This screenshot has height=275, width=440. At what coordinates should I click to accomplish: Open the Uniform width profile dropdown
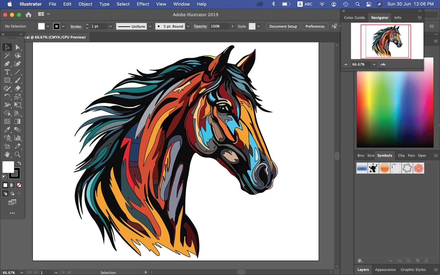tap(150, 26)
